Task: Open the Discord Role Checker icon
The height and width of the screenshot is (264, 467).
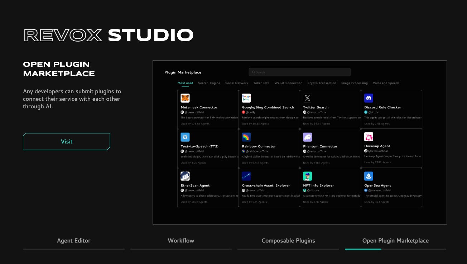Action: [369, 98]
